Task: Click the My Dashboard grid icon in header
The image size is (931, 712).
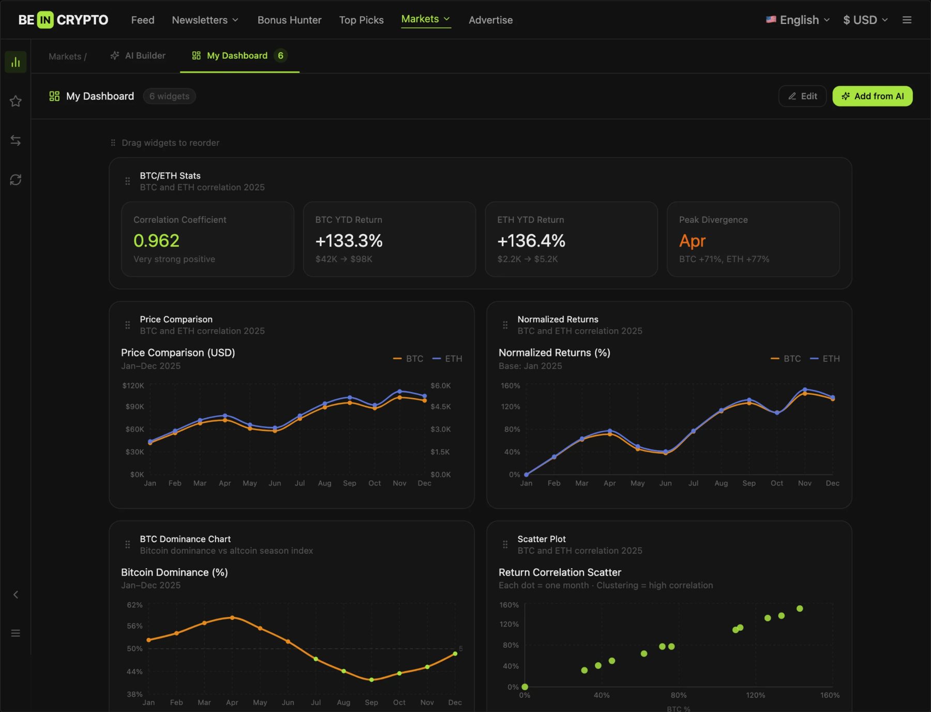Action: [x=54, y=96]
